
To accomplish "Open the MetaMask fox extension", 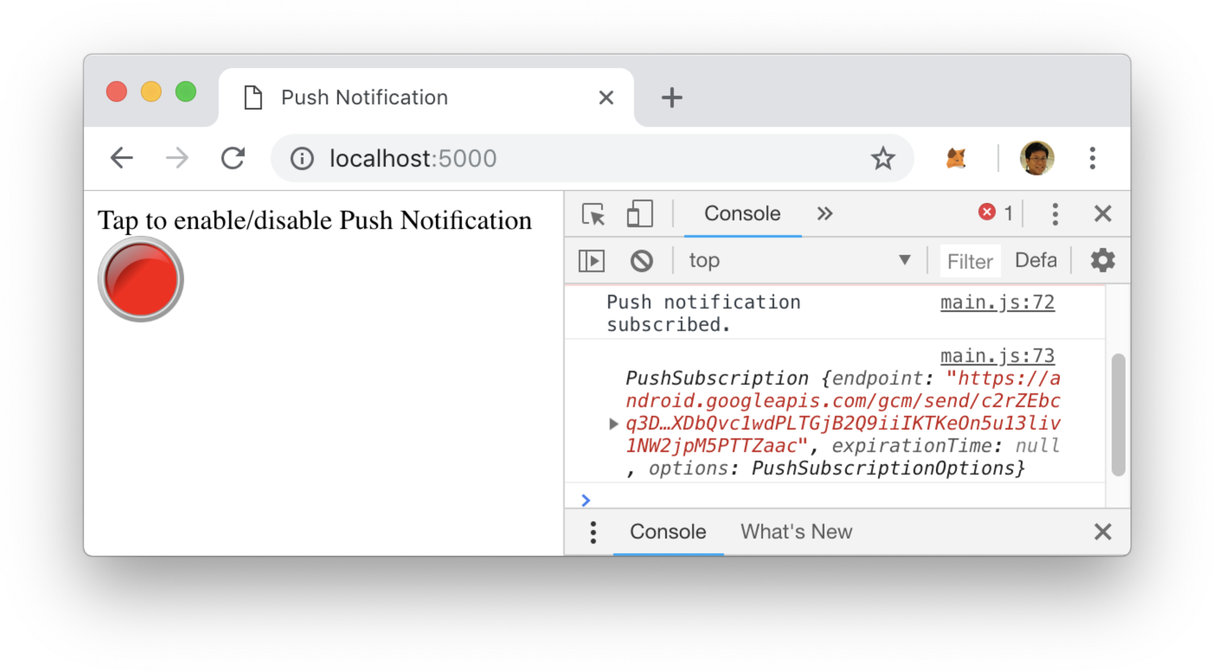I will pos(956,158).
